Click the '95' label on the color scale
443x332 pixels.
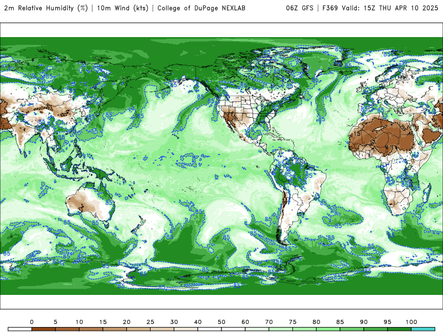point(388,322)
